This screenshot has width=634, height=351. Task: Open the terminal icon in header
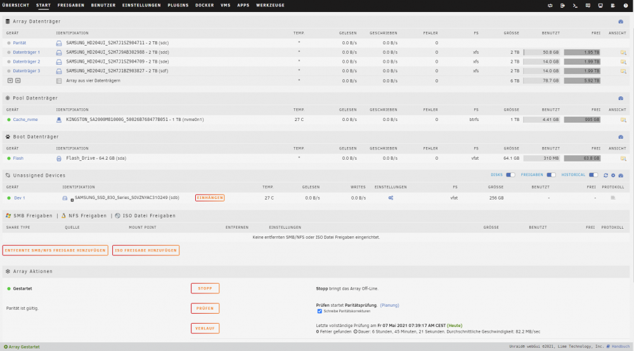(x=575, y=6)
